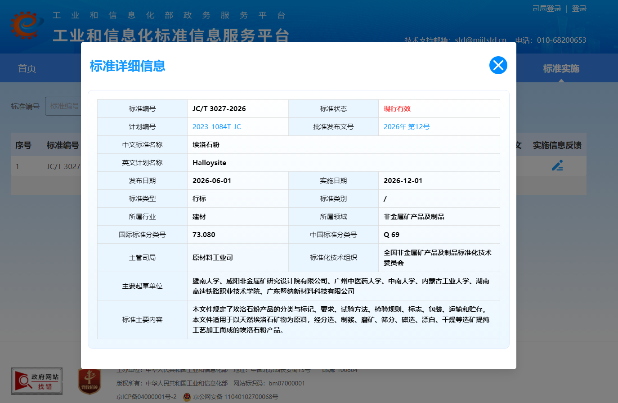618x403 pixels.
Task: Click the implementation date 2026-12-01
Action: (403, 181)
